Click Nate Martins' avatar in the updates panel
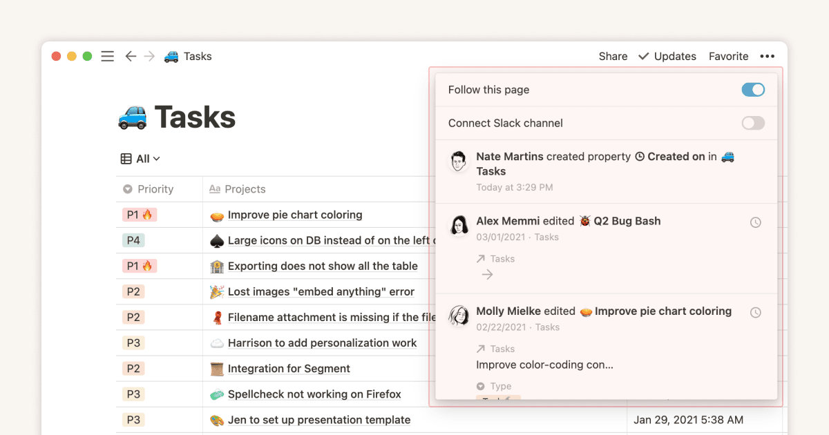This screenshot has height=435, width=829. pyautogui.click(x=460, y=161)
